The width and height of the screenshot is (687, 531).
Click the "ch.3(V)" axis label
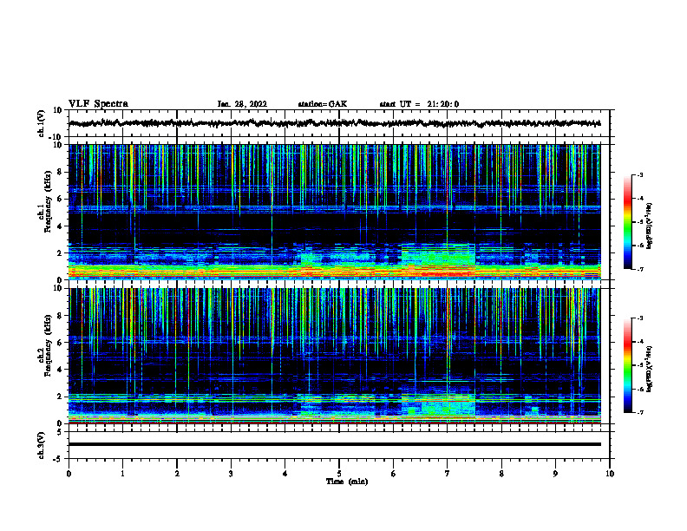(42, 446)
